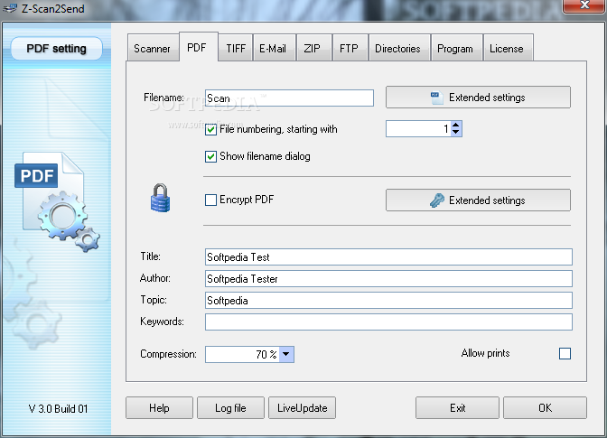Uncheck File numbering, starting with
The height and width of the screenshot is (438, 607).
tap(210, 129)
